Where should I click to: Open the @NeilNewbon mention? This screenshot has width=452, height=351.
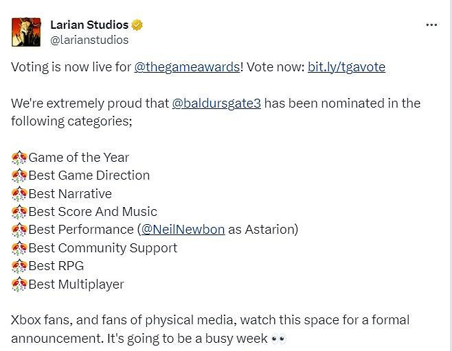coord(183,230)
